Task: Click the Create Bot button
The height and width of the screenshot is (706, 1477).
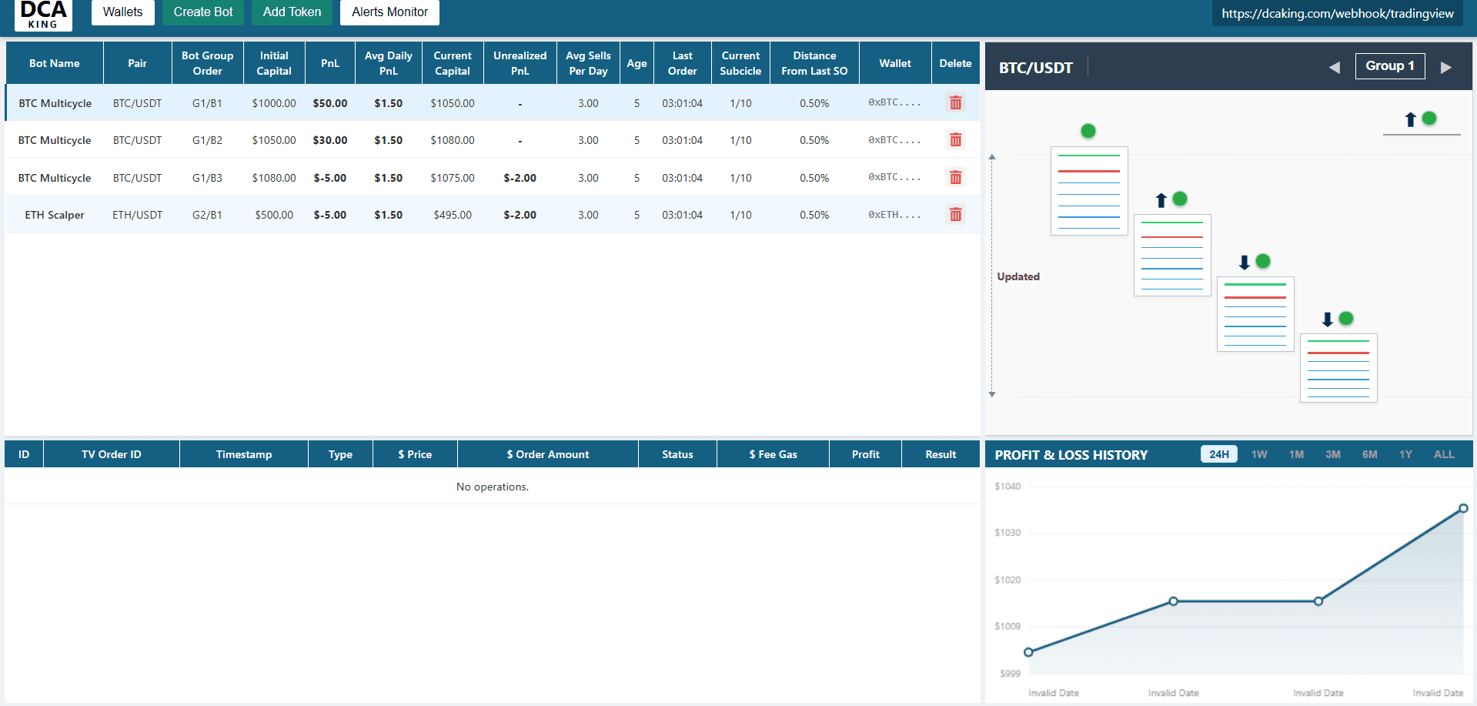Action: tap(203, 12)
